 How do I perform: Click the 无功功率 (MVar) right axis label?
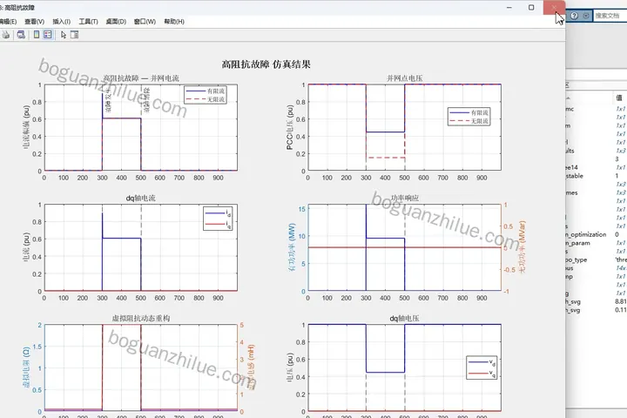[x=522, y=247]
